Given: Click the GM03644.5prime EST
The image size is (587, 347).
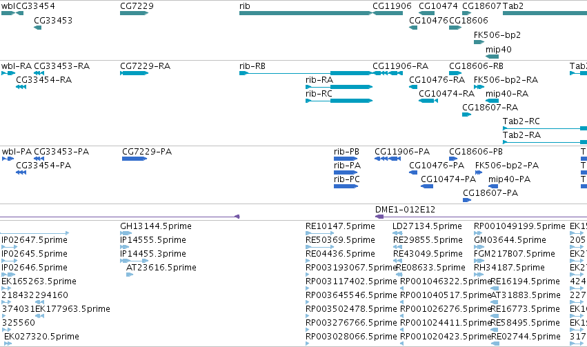Looking at the screenshot, I should [479, 247].
